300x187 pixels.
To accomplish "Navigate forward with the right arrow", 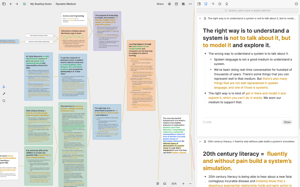I will [17, 4].
